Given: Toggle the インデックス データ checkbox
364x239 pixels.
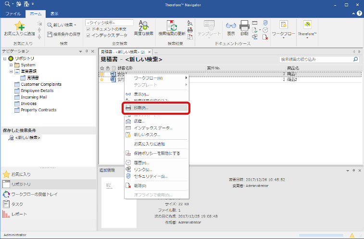Looking at the screenshot, I should pyautogui.click(x=88, y=35).
